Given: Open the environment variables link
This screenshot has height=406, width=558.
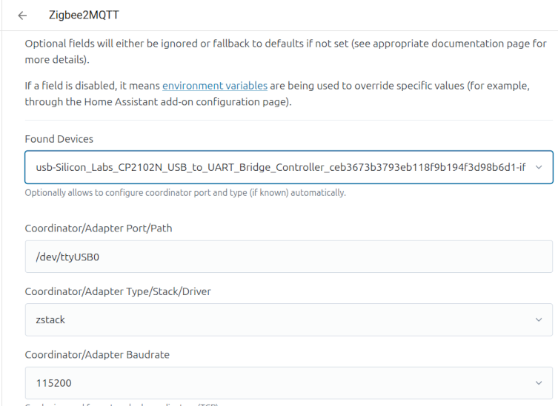Looking at the screenshot, I should [x=215, y=86].
